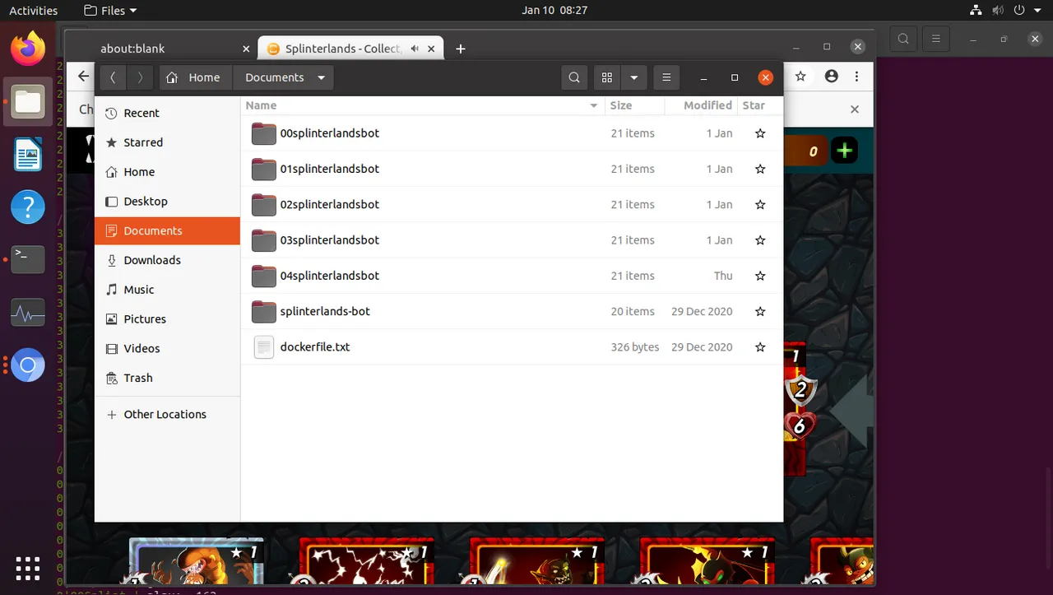Image resolution: width=1053 pixels, height=595 pixels.
Task: Star the 03splinterlandsbot folder
Action: [760, 240]
